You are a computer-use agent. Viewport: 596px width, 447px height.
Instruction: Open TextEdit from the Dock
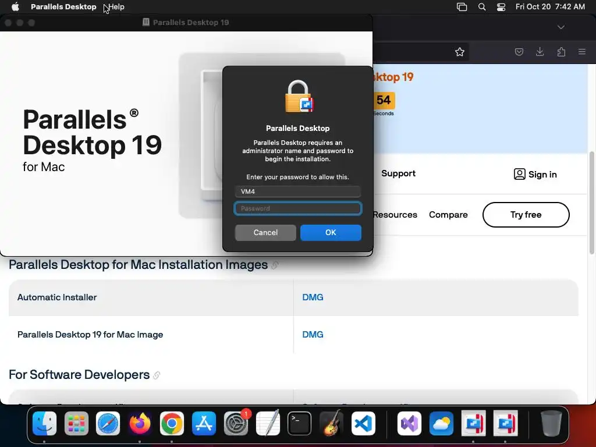click(268, 423)
